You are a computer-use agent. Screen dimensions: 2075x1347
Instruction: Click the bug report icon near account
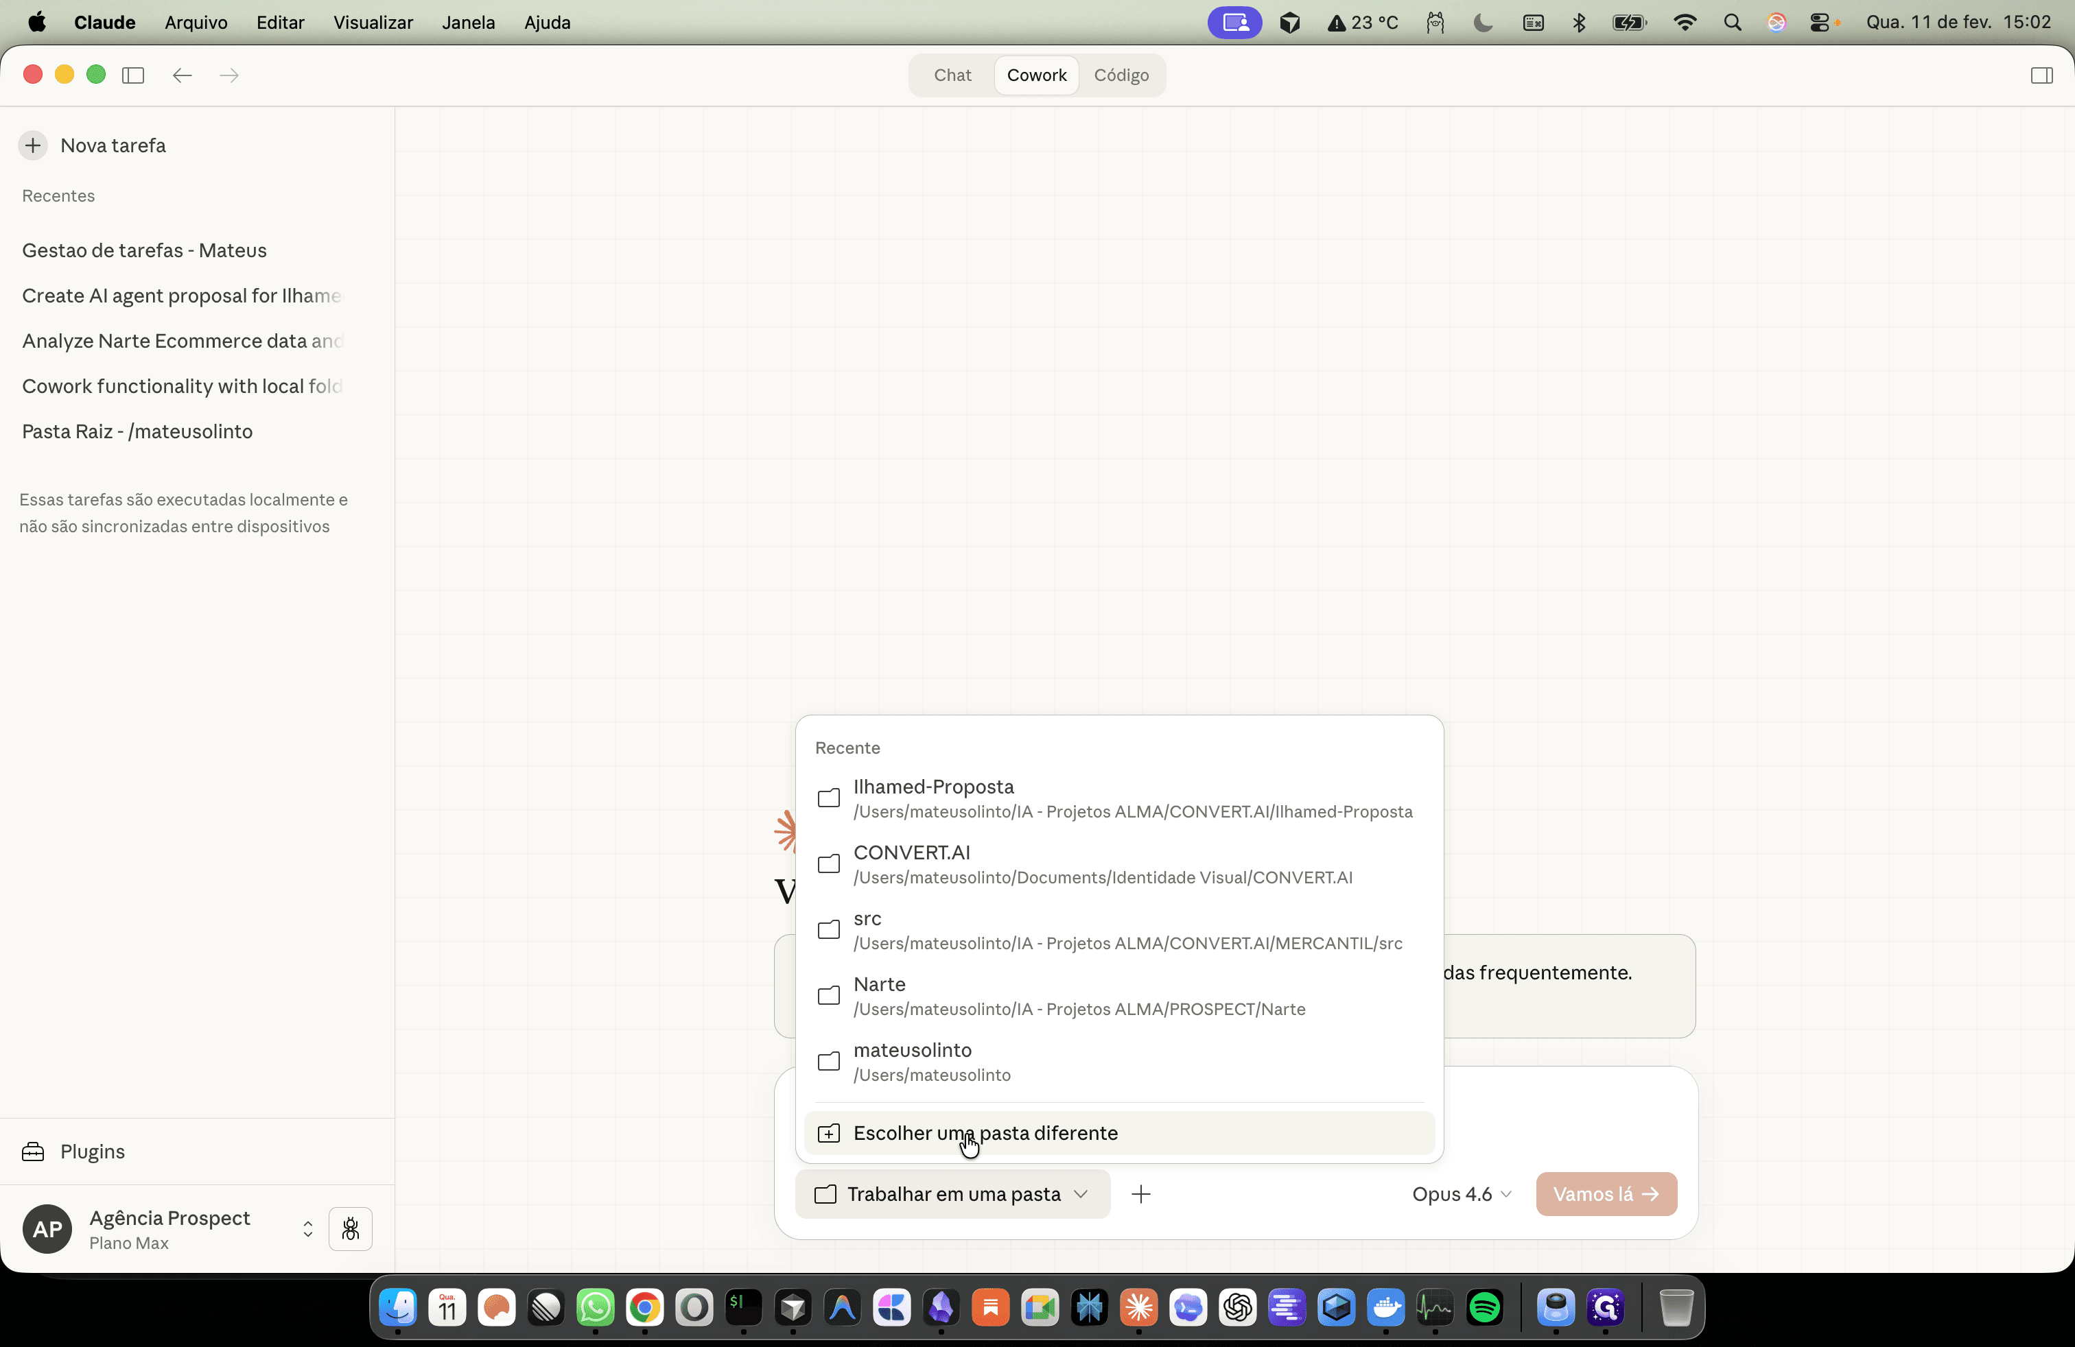pyautogui.click(x=351, y=1228)
